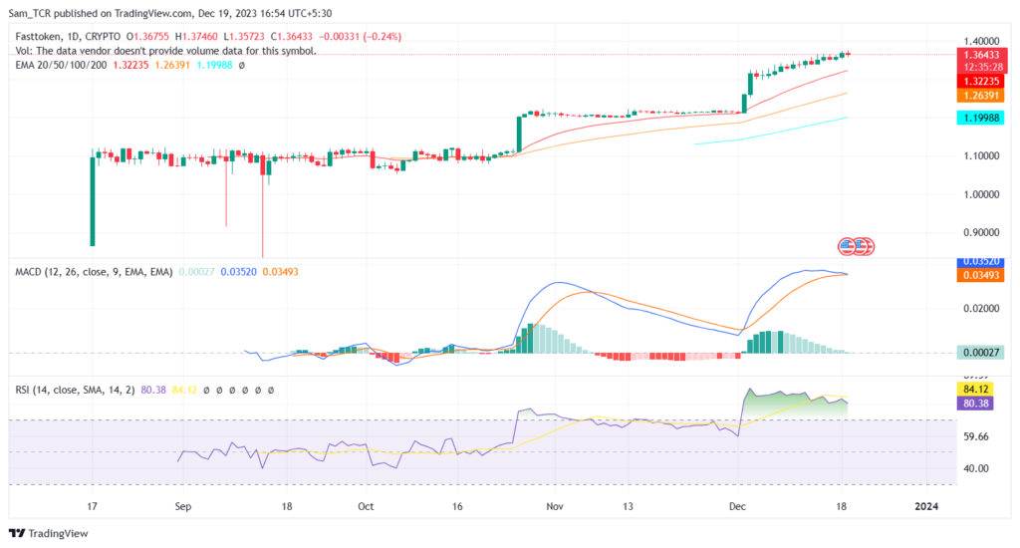
Task: Click the Sam_TCR published on TradingView.com header
Action: [x=169, y=13]
